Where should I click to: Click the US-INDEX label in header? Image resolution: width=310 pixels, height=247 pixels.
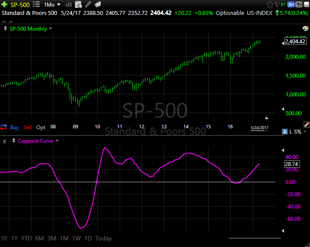(260, 13)
